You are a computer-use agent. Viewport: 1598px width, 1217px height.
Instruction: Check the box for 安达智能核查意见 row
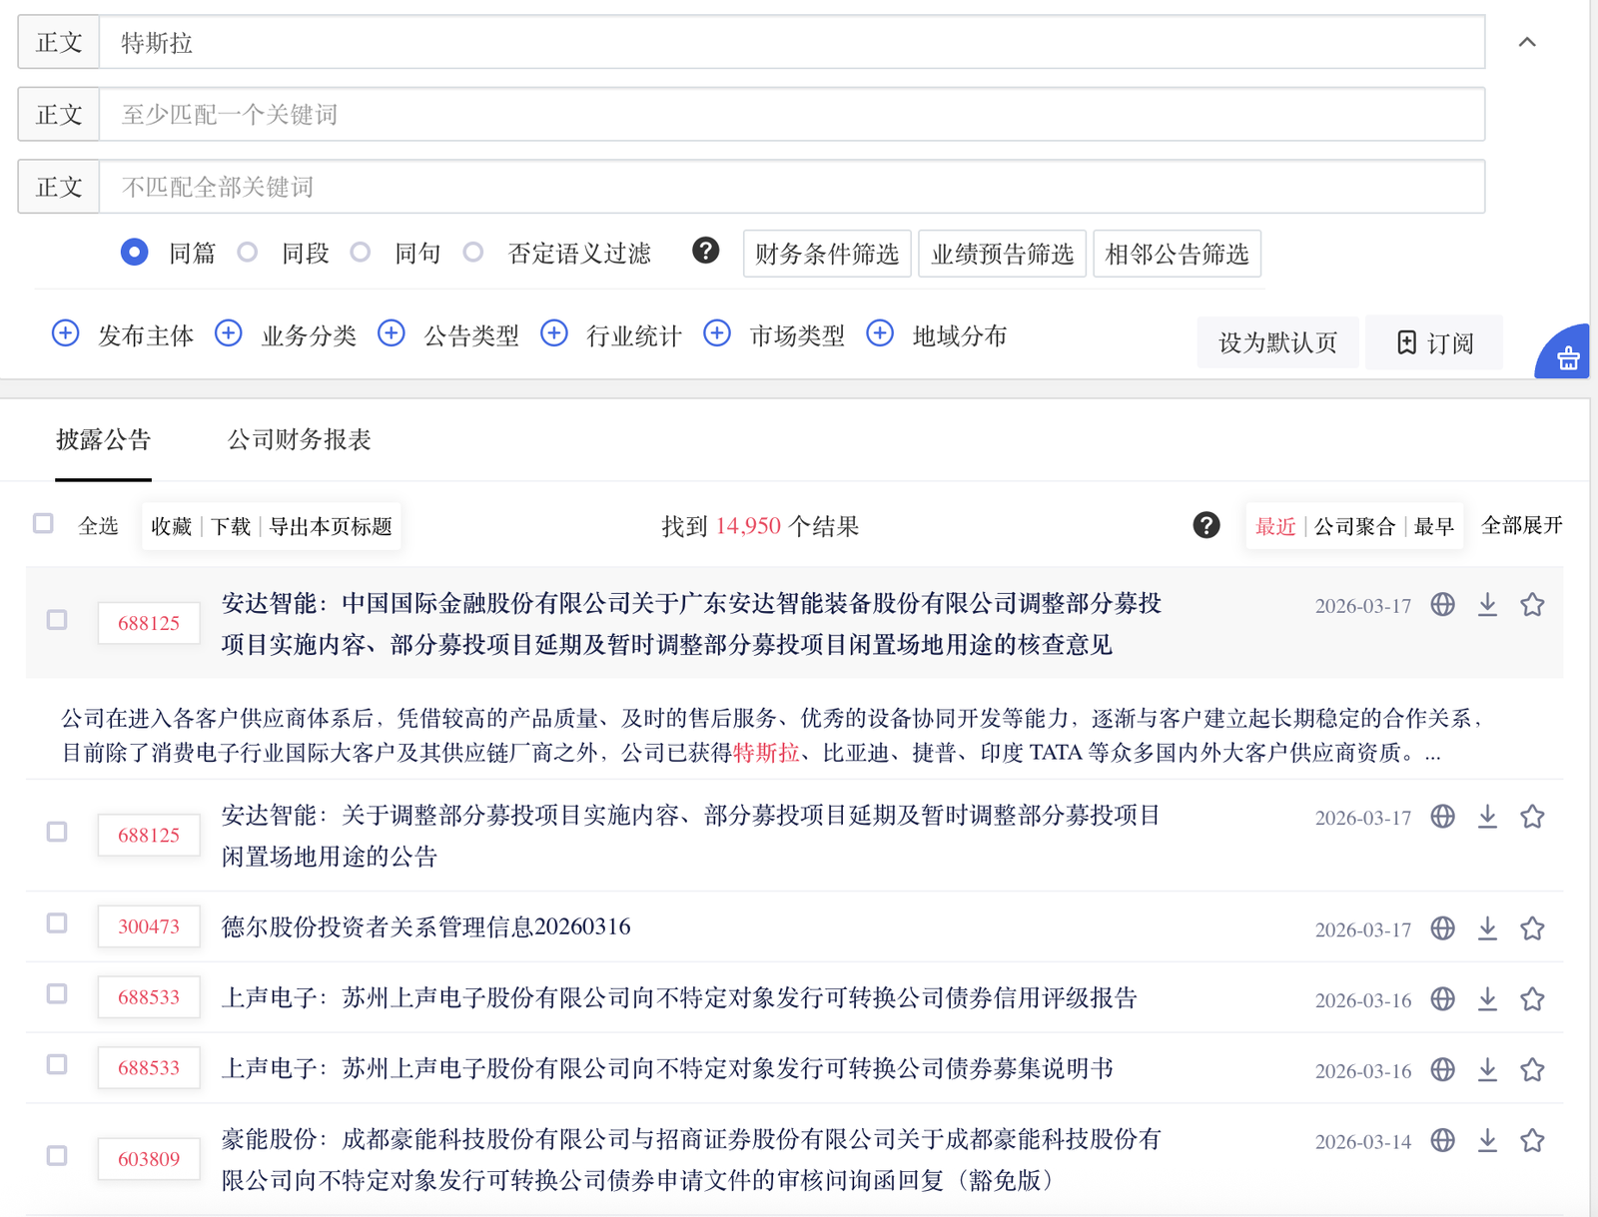(57, 620)
